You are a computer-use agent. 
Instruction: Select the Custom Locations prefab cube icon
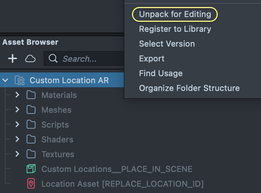click(x=31, y=169)
